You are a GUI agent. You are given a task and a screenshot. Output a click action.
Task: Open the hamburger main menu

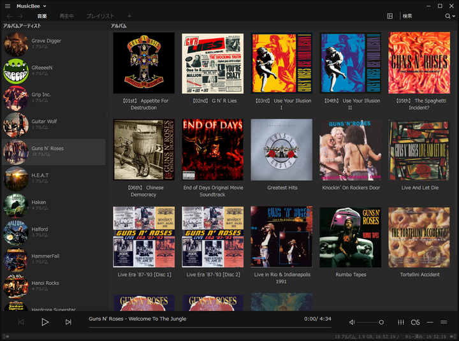click(x=8, y=6)
